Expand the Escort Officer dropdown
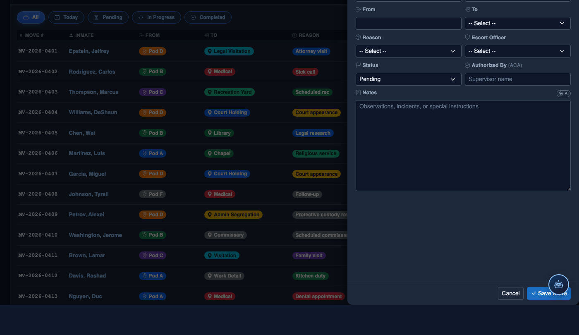This screenshot has width=579, height=335. (517, 51)
